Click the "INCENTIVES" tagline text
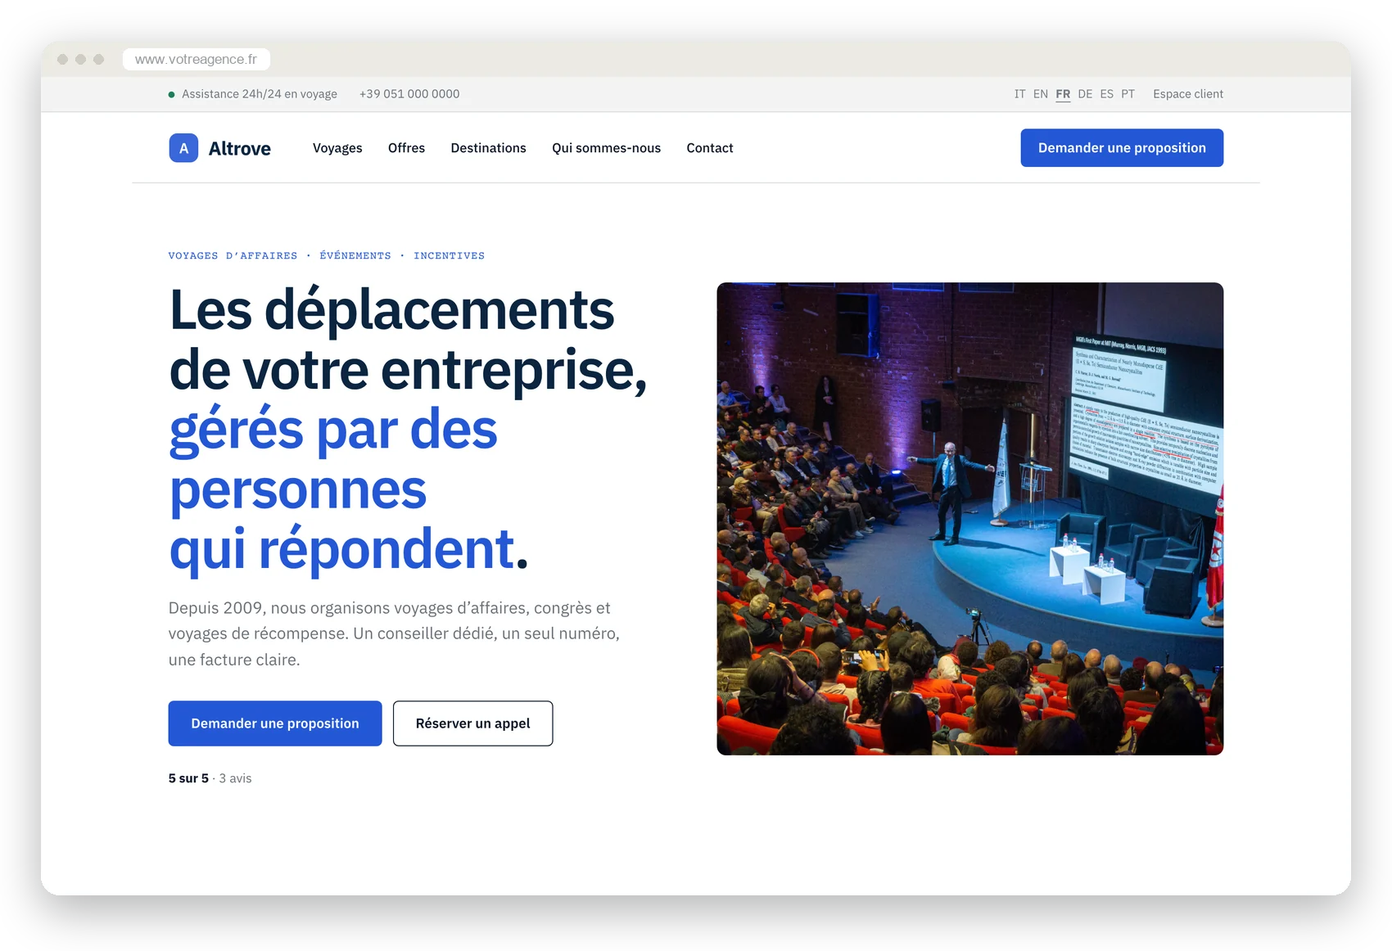The image size is (1392, 951). 449,256
